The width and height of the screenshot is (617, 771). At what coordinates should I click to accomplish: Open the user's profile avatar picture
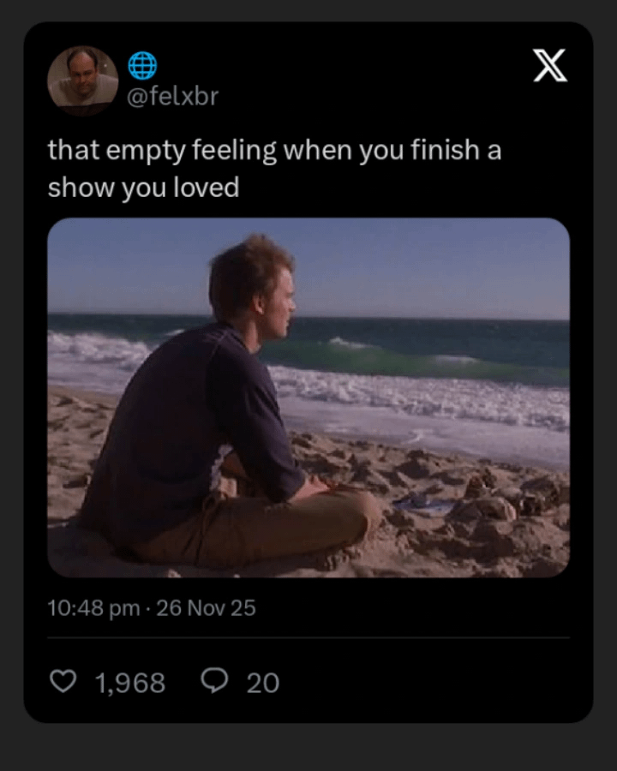82,80
